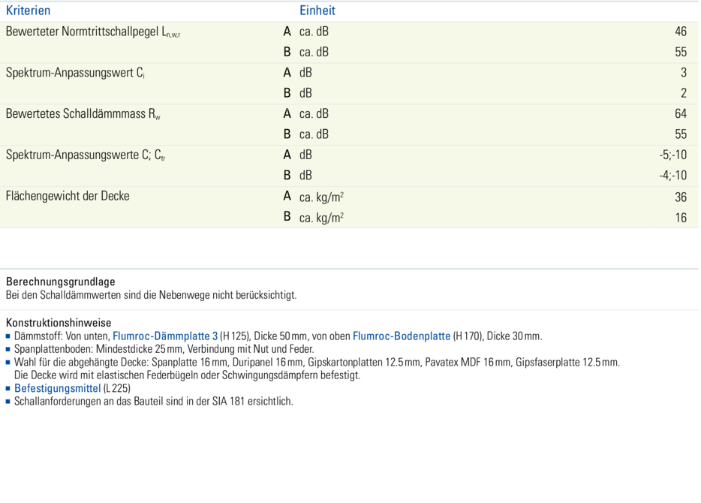
Task: Select the value 36 for Flächengewicht
Action: [680, 197]
